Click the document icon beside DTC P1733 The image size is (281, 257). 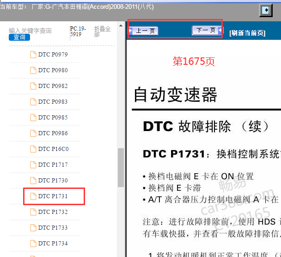click(33, 228)
